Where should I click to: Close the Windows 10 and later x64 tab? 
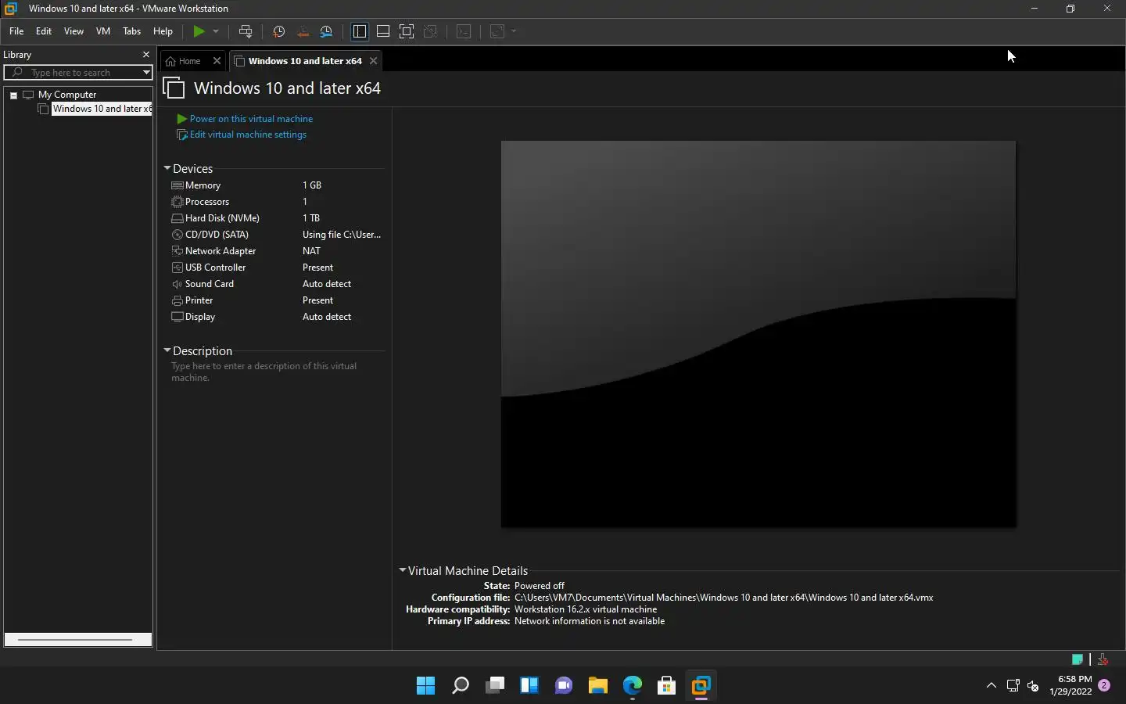[374, 61]
